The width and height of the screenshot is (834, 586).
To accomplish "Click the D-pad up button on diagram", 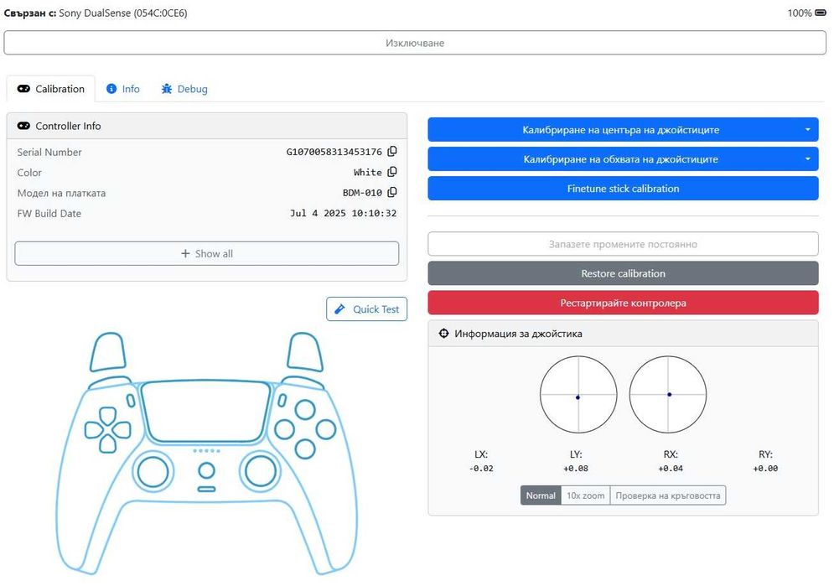I will point(108,415).
